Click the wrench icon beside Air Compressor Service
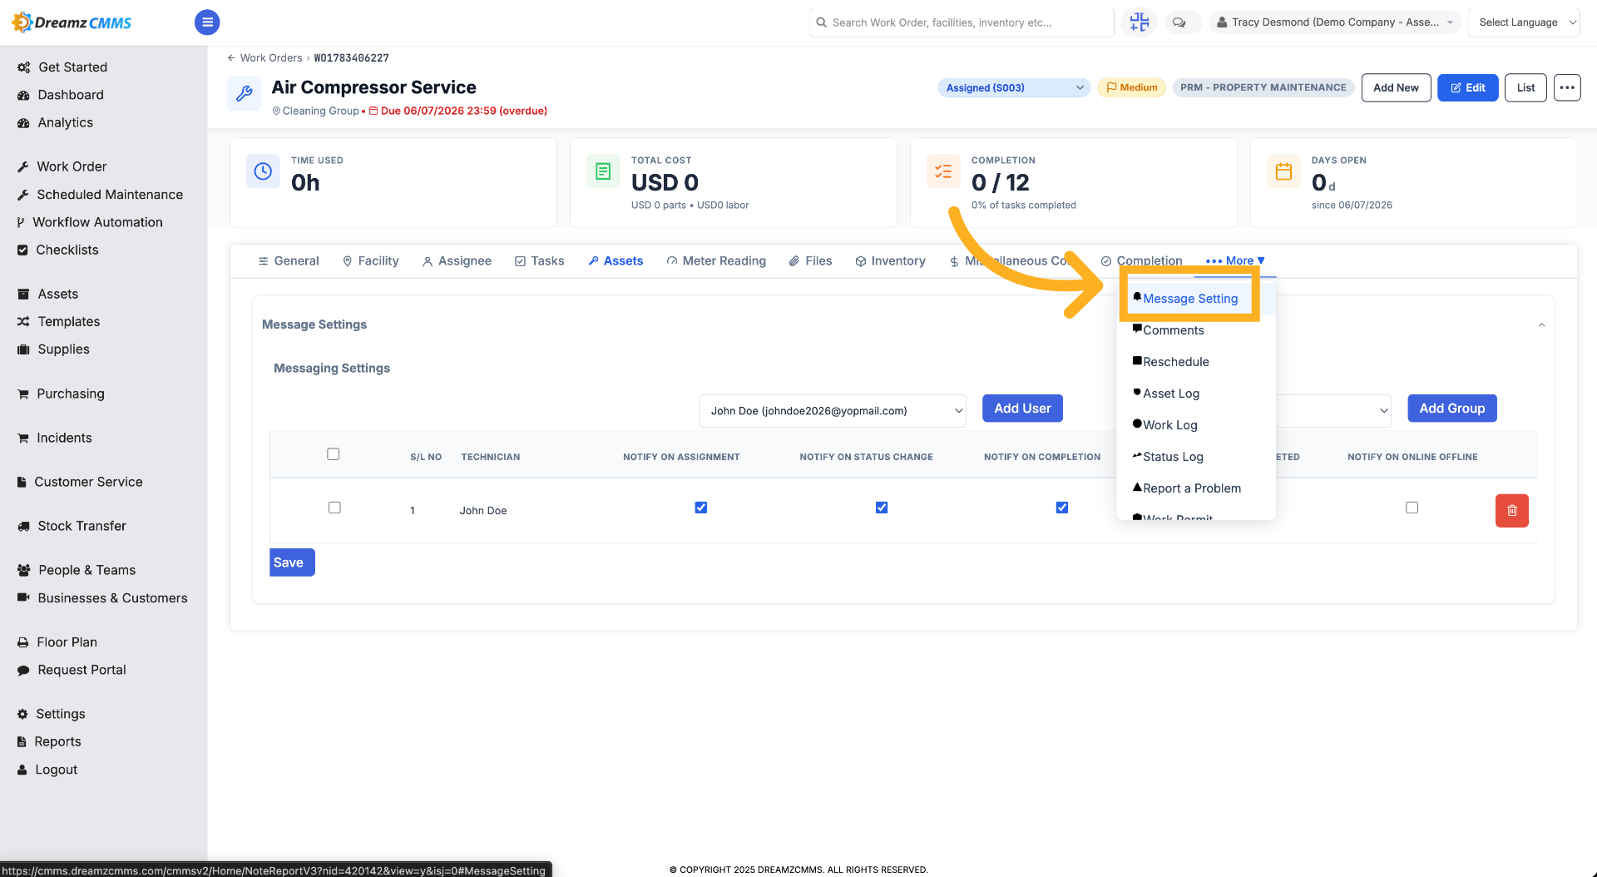Screen dimensions: 1597x877 click(245, 93)
